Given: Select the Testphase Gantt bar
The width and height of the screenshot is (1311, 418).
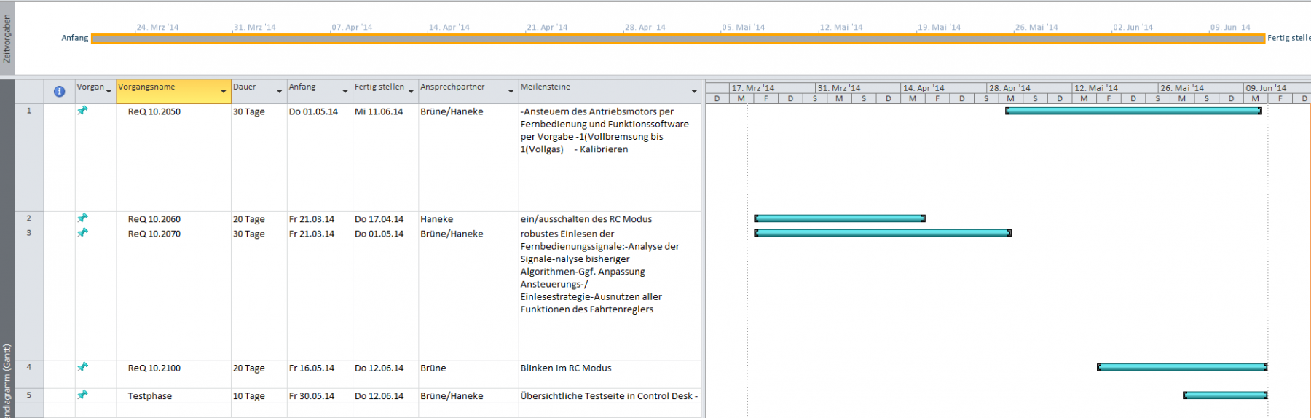Looking at the screenshot, I should tap(1225, 395).
